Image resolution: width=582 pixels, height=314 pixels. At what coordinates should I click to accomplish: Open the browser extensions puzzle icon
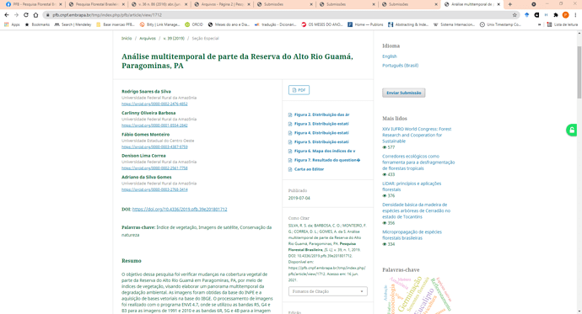556,15
